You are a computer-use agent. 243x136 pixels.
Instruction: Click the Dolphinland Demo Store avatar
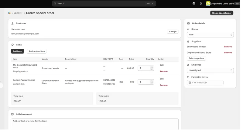pyautogui.click(x=208, y=4)
